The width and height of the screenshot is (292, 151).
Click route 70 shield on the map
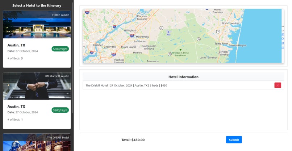(x=199, y=39)
